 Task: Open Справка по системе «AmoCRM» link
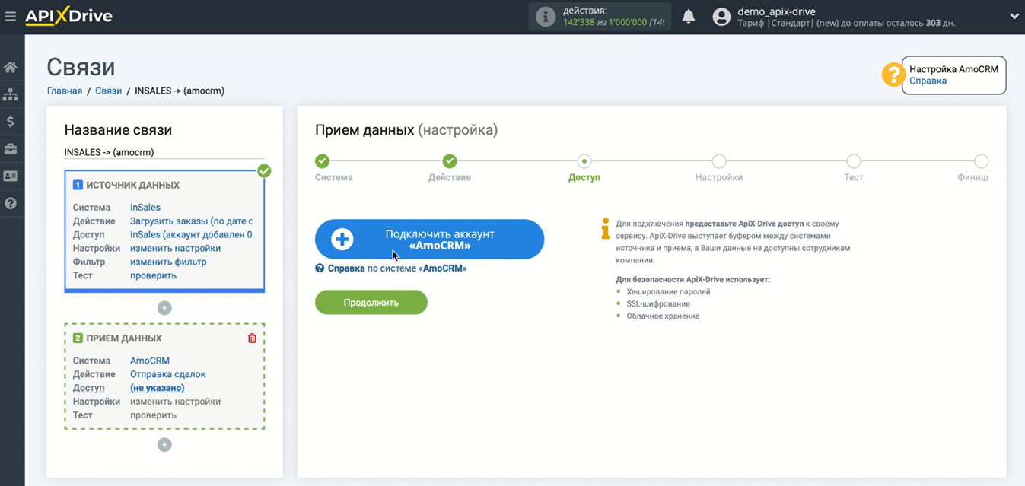[x=391, y=268]
